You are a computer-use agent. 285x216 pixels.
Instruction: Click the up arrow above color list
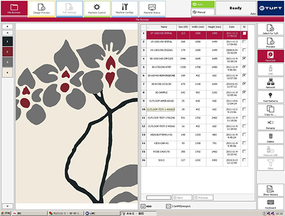point(7,33)
